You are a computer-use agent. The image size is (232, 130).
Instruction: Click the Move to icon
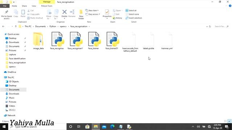click(49, 12)
